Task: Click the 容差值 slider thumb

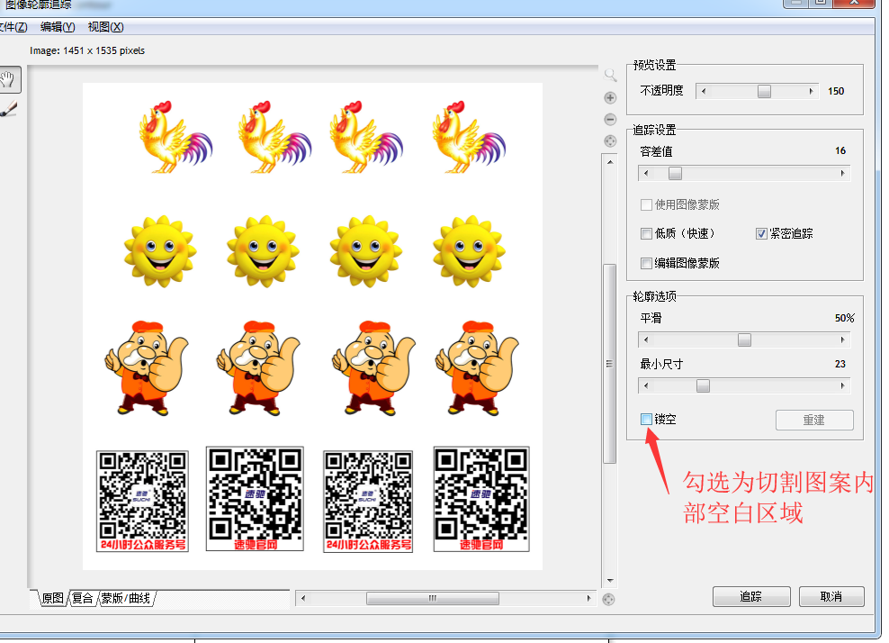Action: click(675, 174)
